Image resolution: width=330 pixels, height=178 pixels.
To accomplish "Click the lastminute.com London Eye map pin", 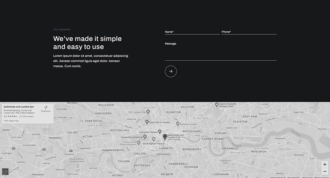I will tap(165, 137).
